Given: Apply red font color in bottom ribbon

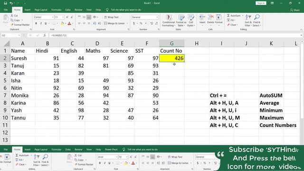Looking at the screenshot, I should (x=133, y=163).
